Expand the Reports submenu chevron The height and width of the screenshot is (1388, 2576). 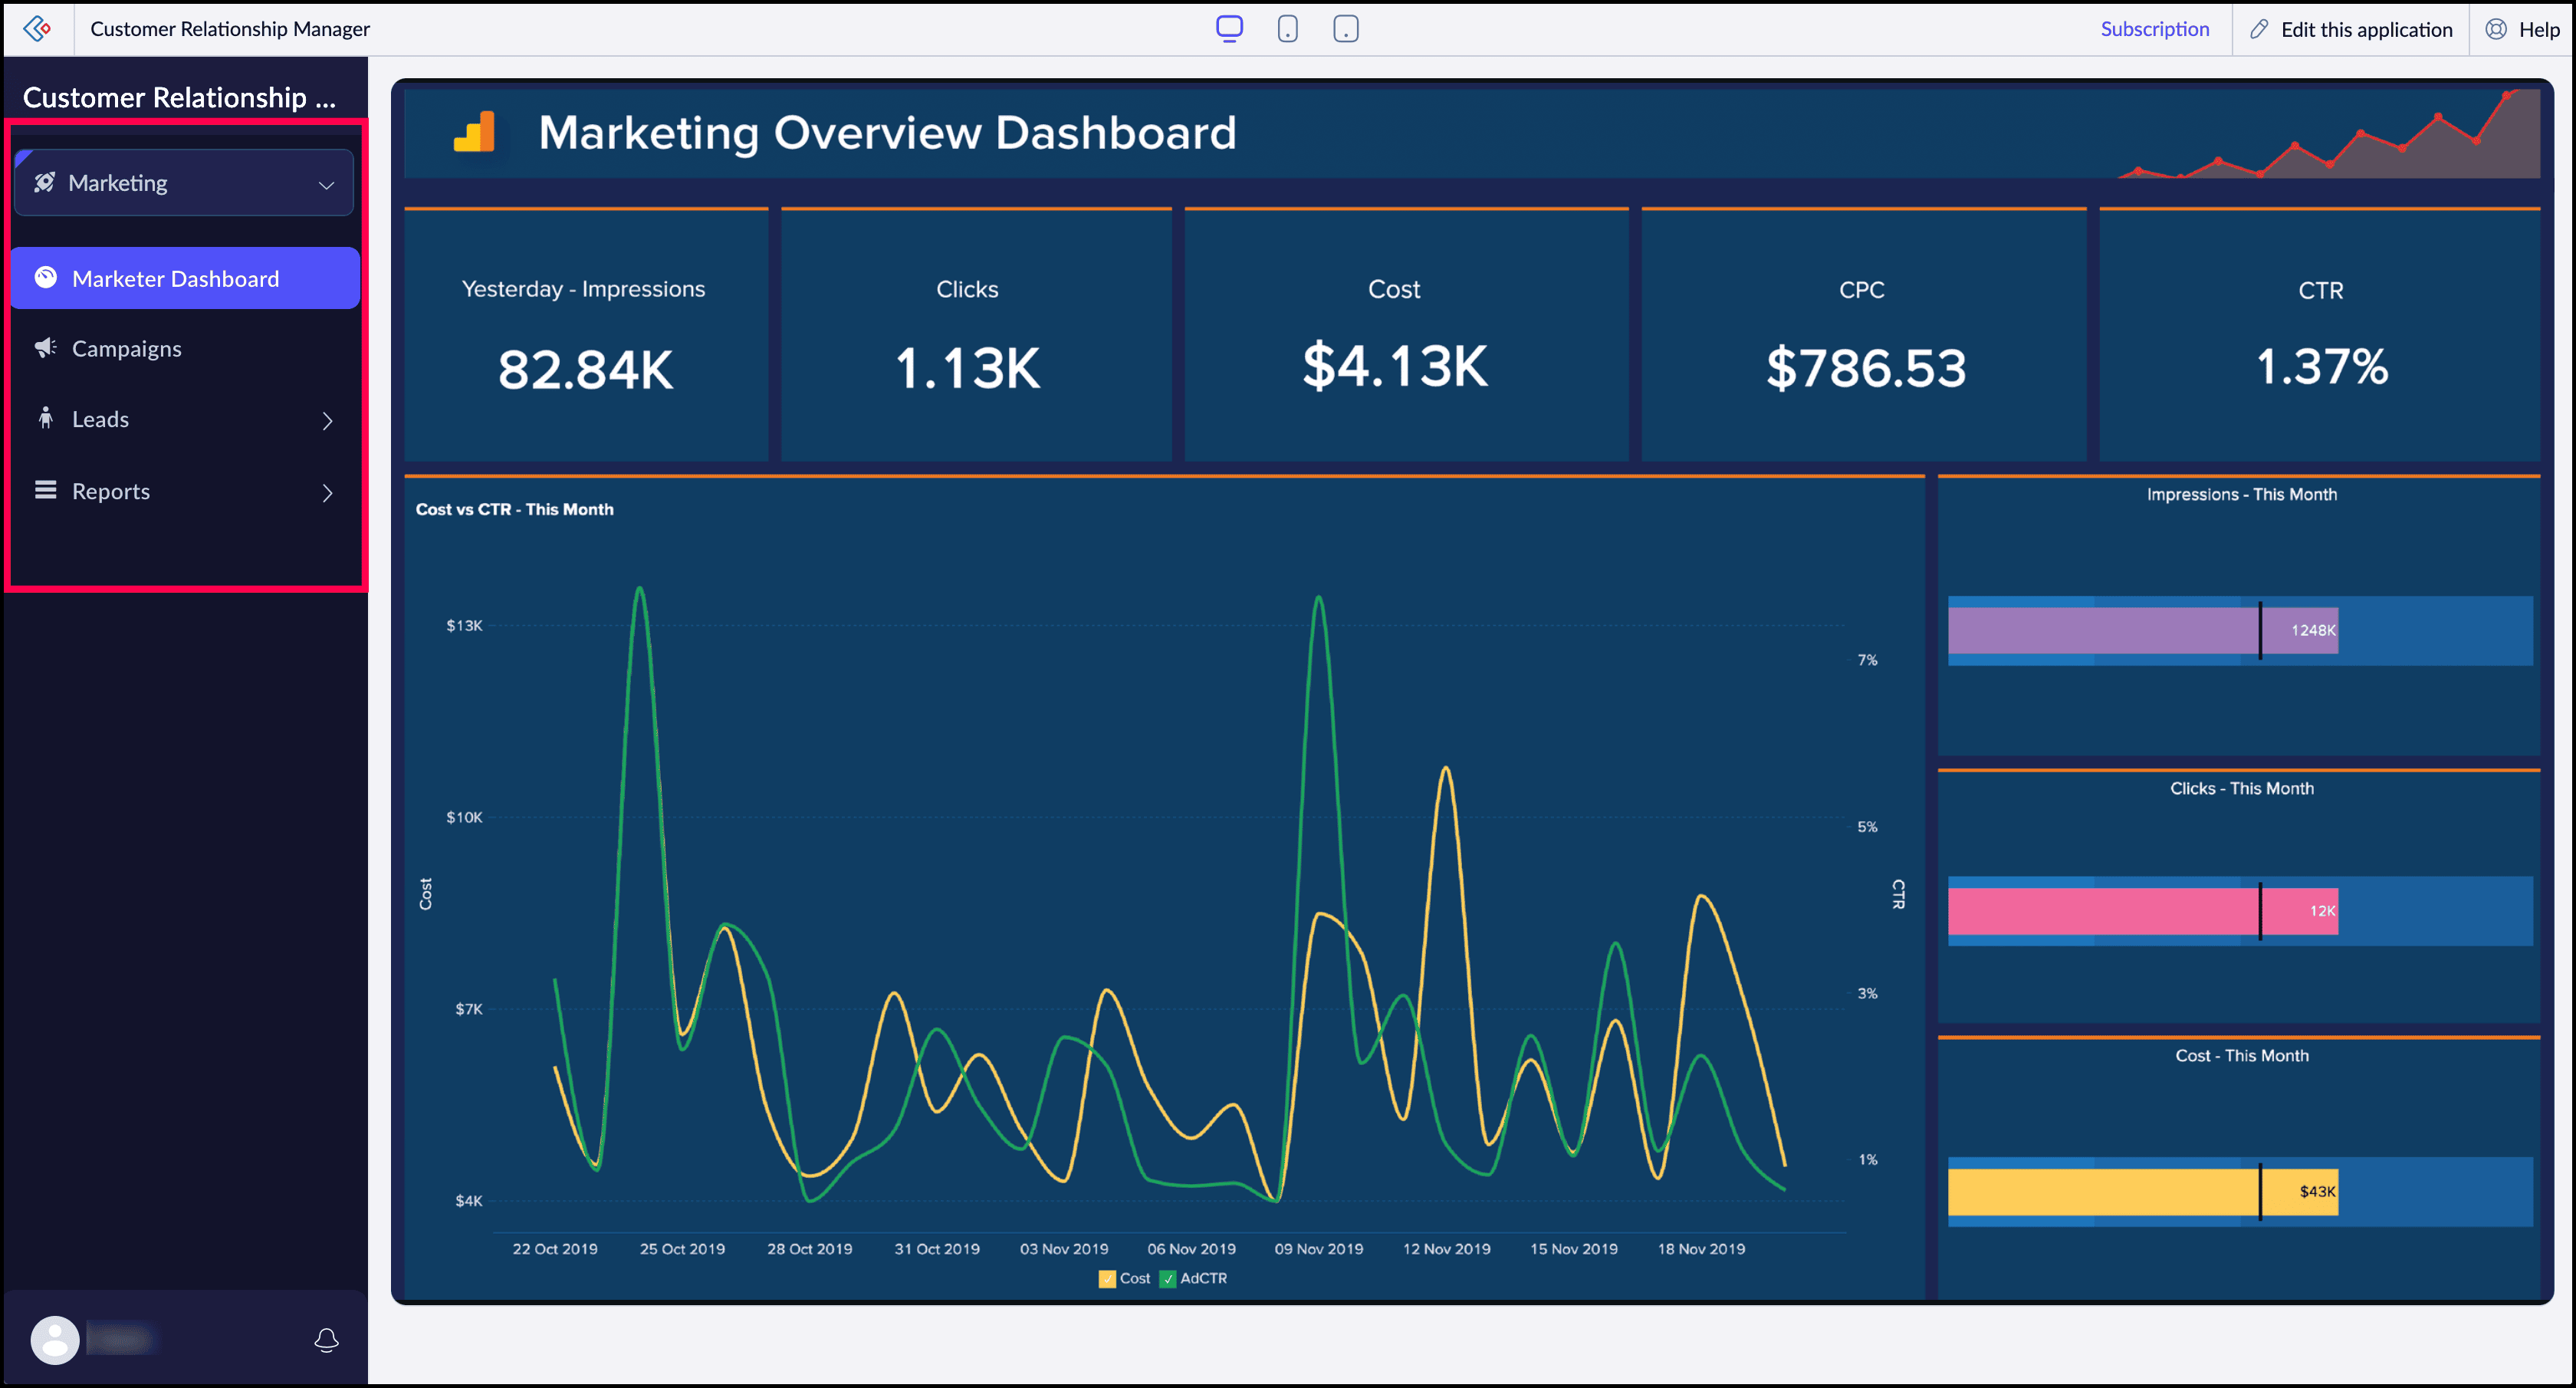click(x=327, y=492)
